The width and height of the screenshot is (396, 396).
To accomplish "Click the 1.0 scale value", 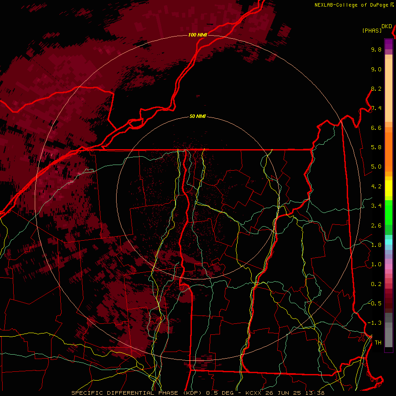I will [x=376, y=264].
